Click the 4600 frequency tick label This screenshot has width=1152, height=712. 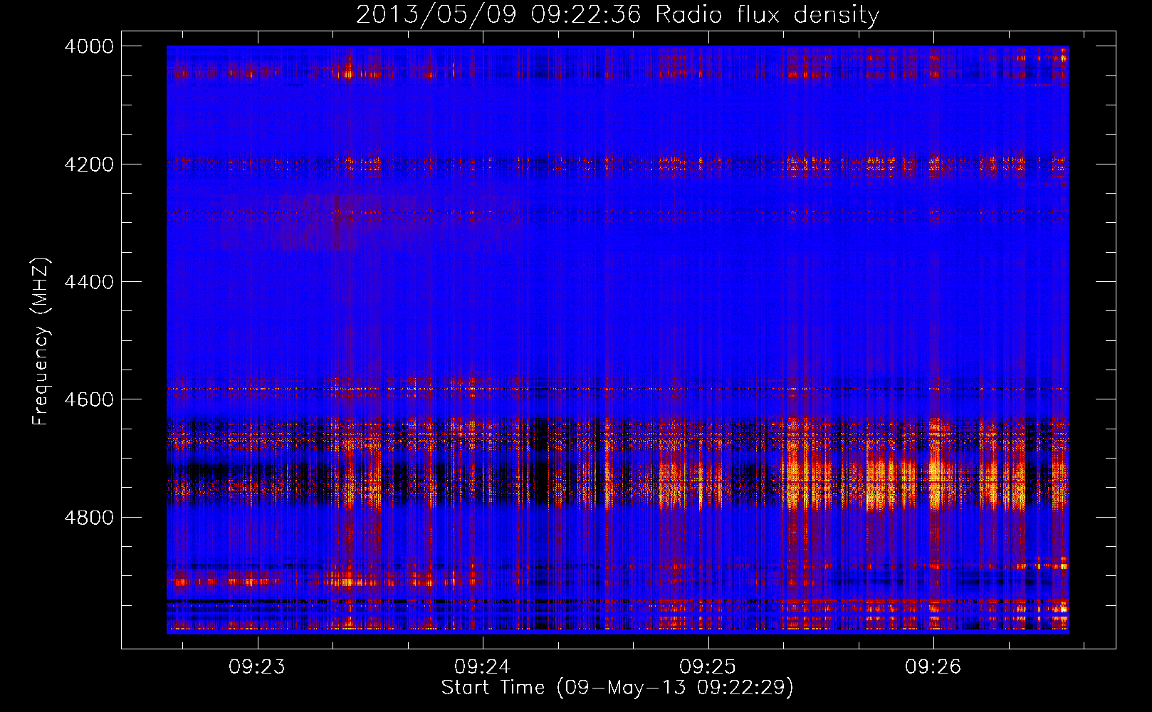89,399
